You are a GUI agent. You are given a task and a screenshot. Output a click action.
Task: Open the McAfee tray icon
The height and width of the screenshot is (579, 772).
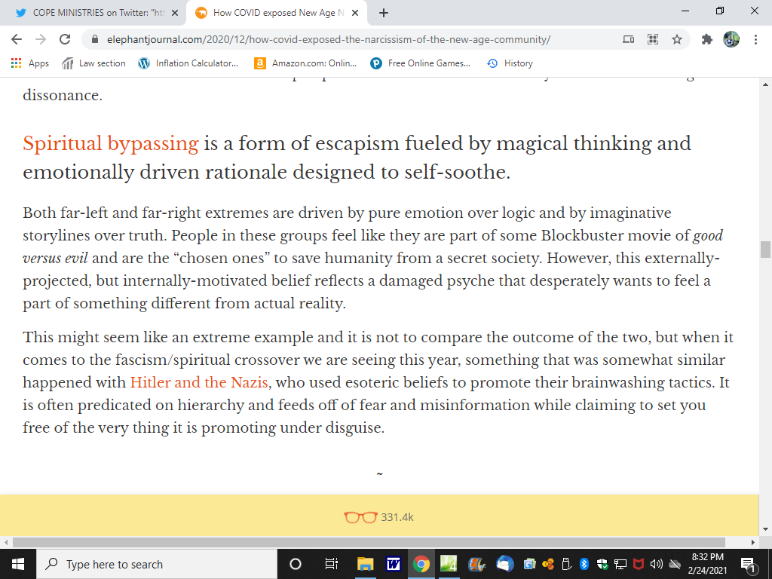point(639,564)
